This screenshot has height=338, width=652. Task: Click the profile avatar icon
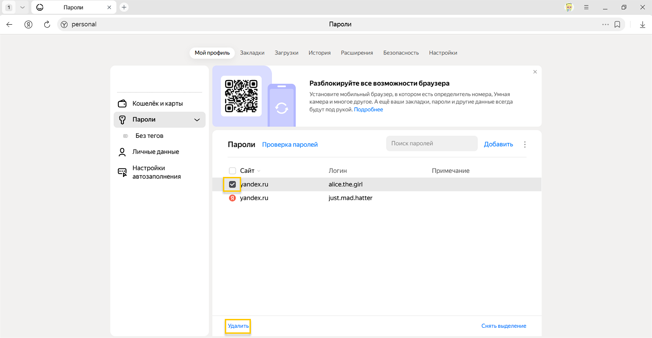coord(569,7)
